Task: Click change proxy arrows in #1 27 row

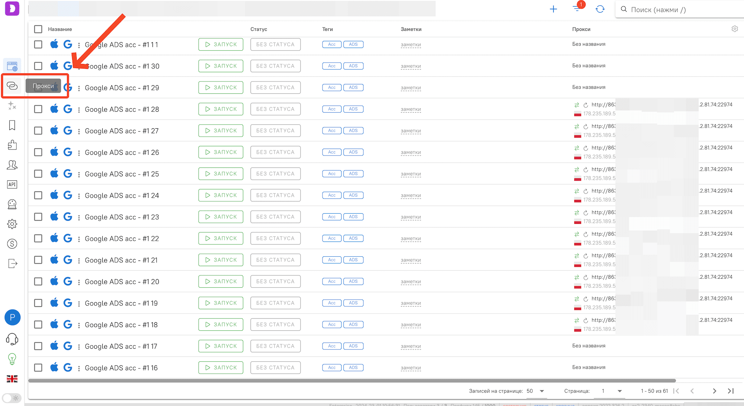Action: (x=577, y=127)
